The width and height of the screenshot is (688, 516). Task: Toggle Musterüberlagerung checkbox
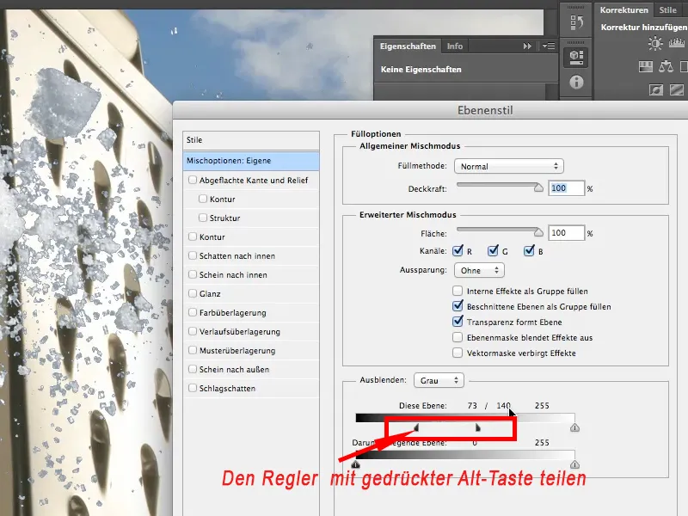[x=192, y=350]
